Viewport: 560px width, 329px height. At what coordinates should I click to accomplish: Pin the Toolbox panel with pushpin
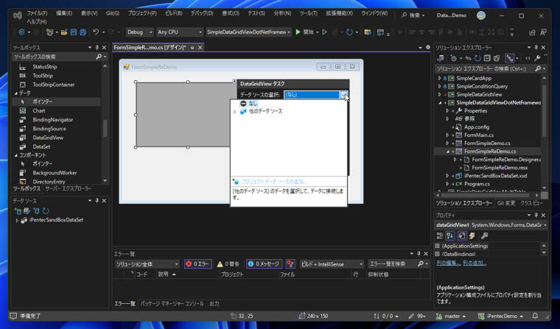click(x=97, y=47)
